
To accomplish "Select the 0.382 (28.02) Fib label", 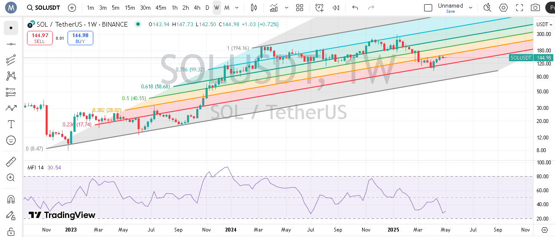I will pos(107,110).
